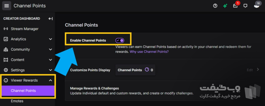Viewport: 265px width, 106px height.
Task: Open the user profile avatar menu
Action: coord(256,6)
